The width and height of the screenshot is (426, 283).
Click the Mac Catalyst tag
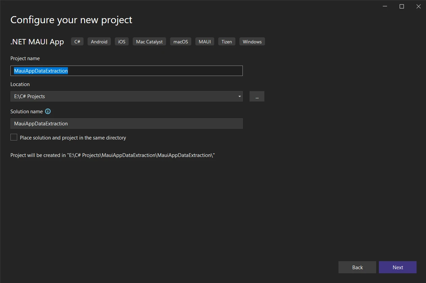149,42
